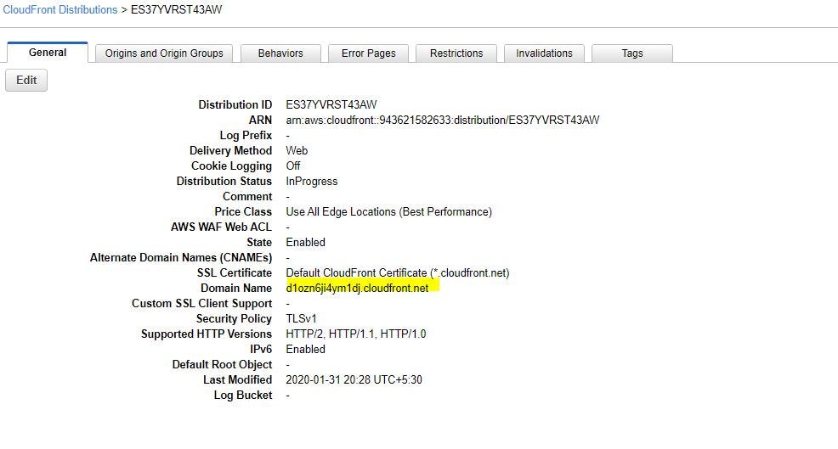Click the IPv6 value Enabled
The height and width of the screenshot is (449, 838).
305,349
